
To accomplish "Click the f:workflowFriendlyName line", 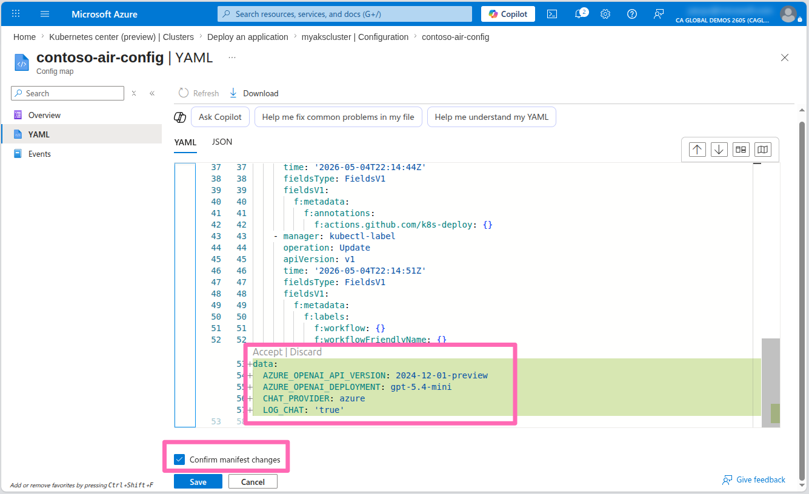I will (x=380, y=340).
